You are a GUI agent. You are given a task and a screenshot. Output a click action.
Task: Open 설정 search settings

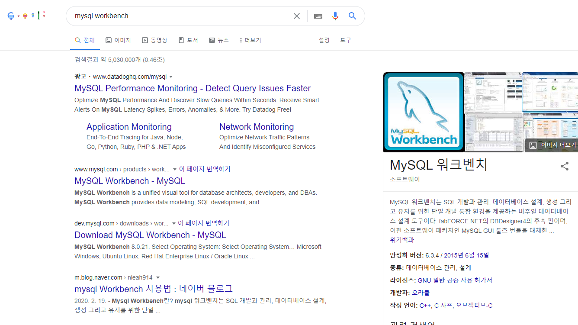point(324,40)
